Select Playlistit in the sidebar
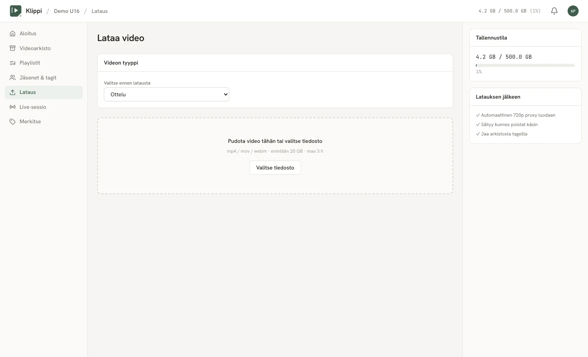 pyautogui.click(x=44, y=63)
